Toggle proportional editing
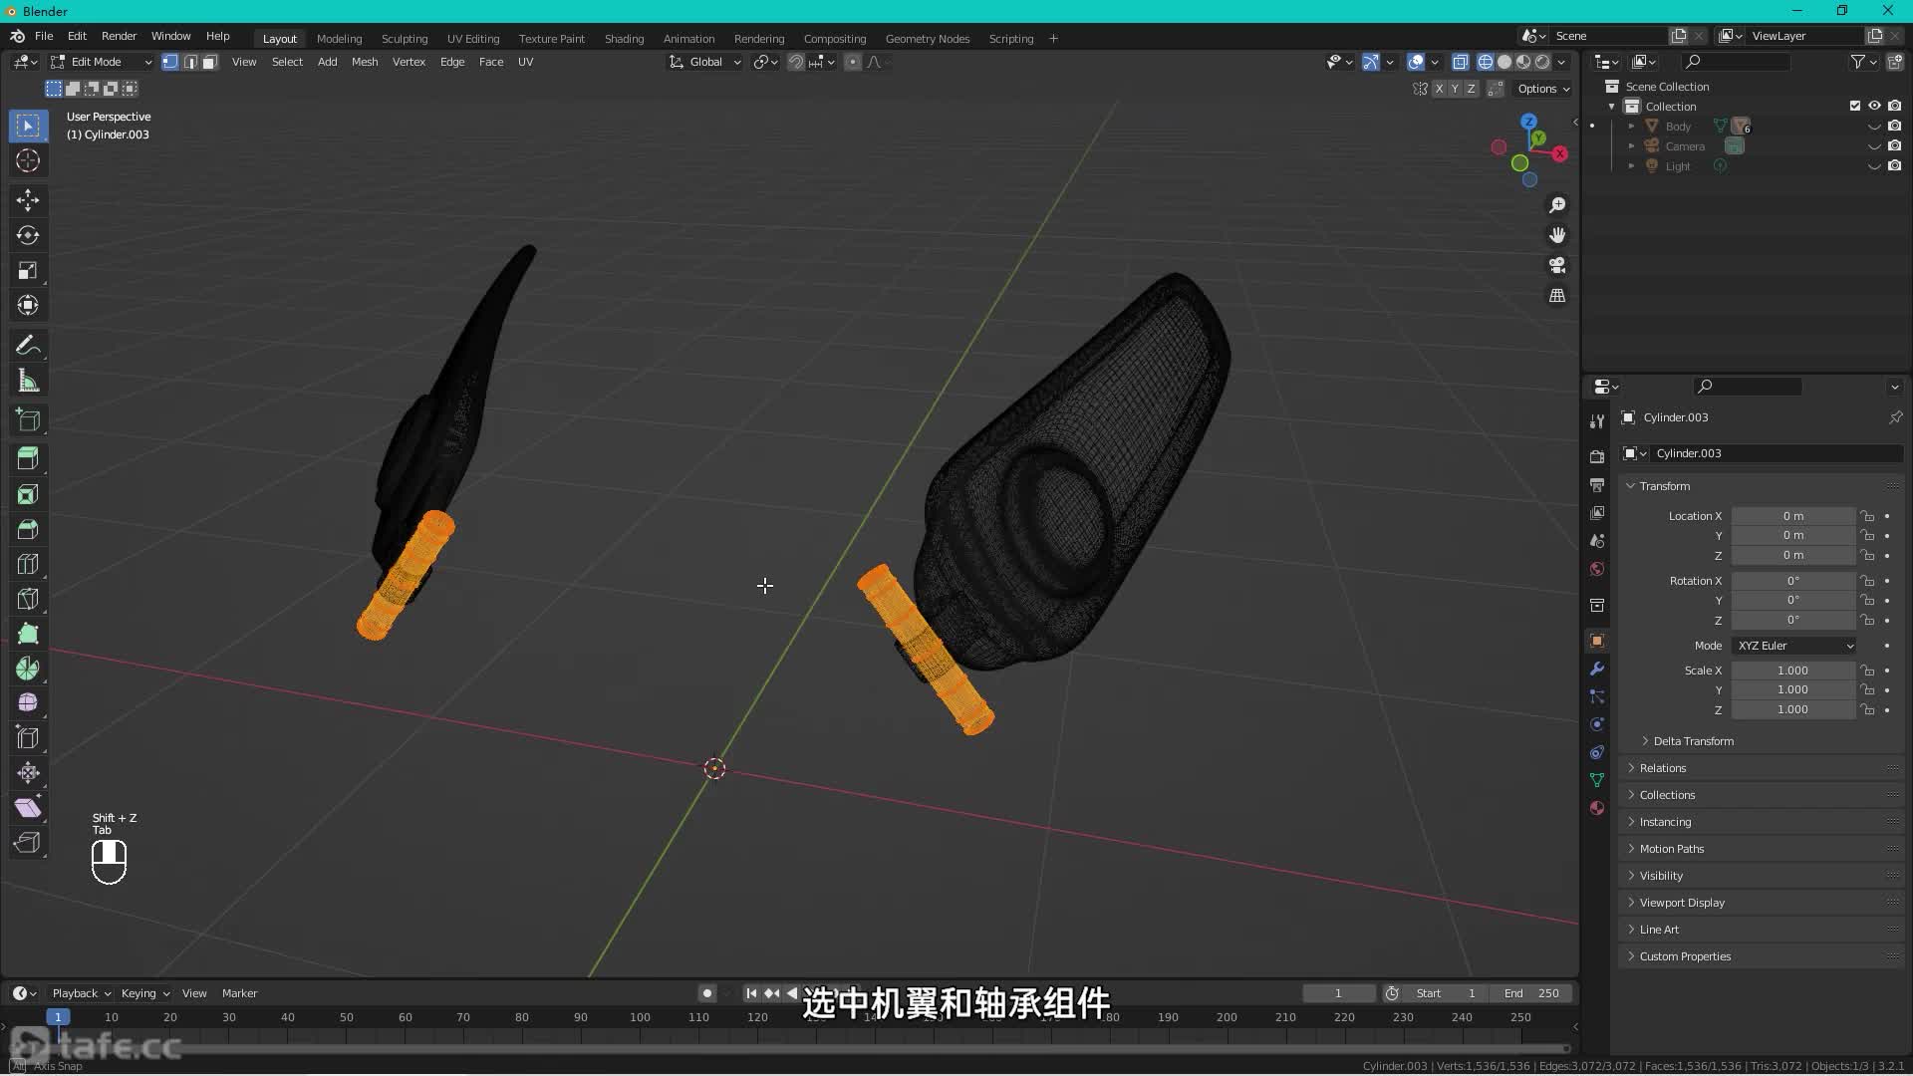 [x=853, y=62]
